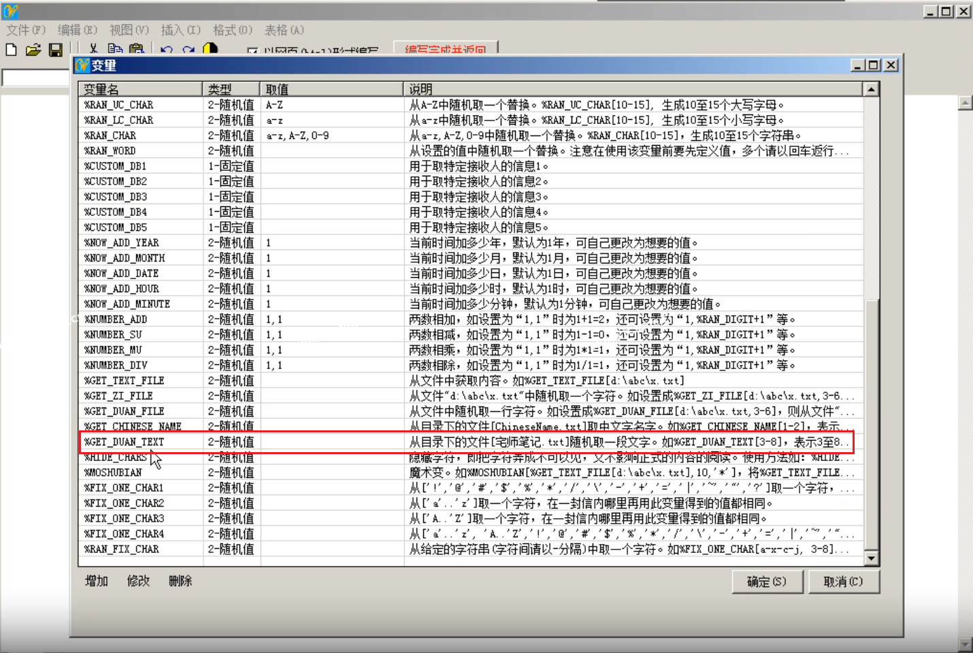Select the %CUSTOM_DB1 row
The image size is (973, 653).
coord(471,166)
